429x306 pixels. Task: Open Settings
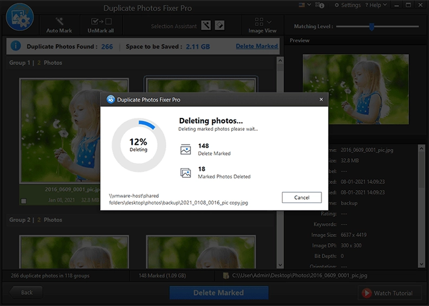pos(347,5)
